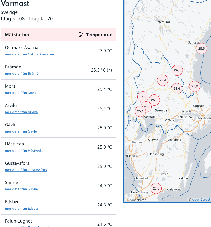Select the 25,5 marker near Sundsvall
Image resolution: width=211 pixels, height=227 pixels.
point(202,49)
